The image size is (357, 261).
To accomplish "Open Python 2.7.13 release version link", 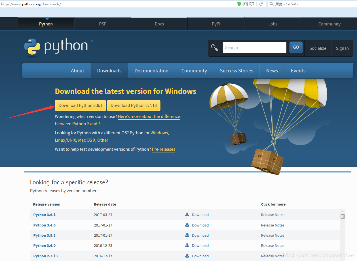I will (x=45, y=256).
